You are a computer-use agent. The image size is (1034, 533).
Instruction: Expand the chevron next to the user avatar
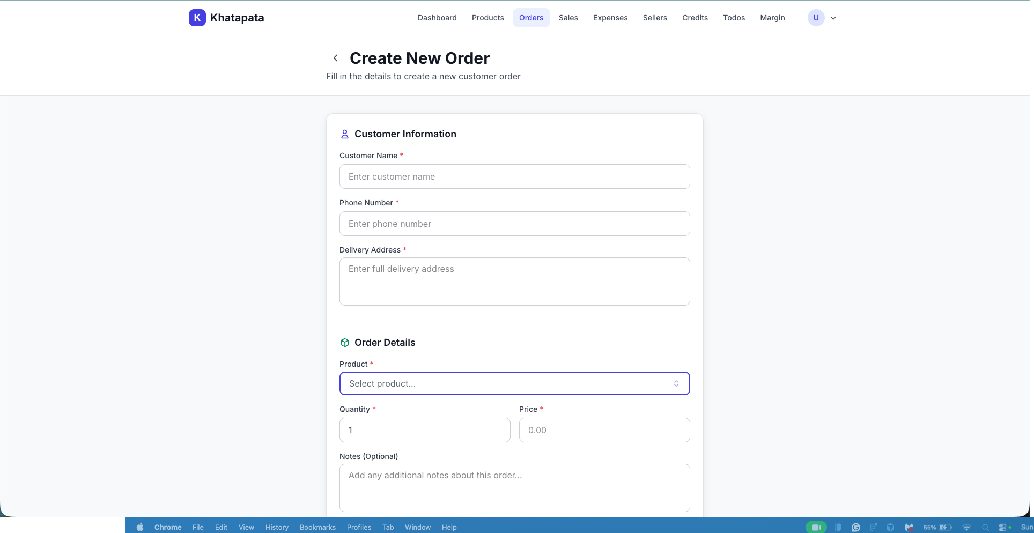(833, 17)
